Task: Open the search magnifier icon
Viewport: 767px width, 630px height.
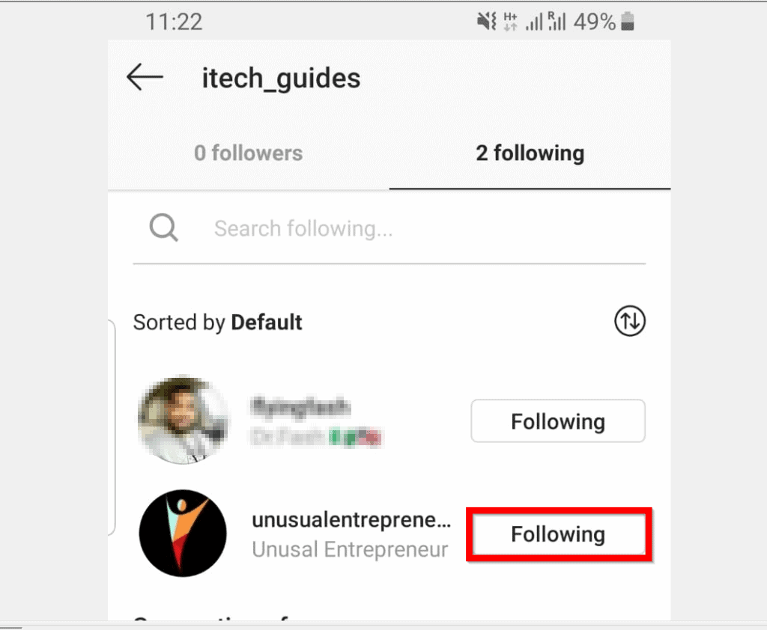Action: (163, 228)
